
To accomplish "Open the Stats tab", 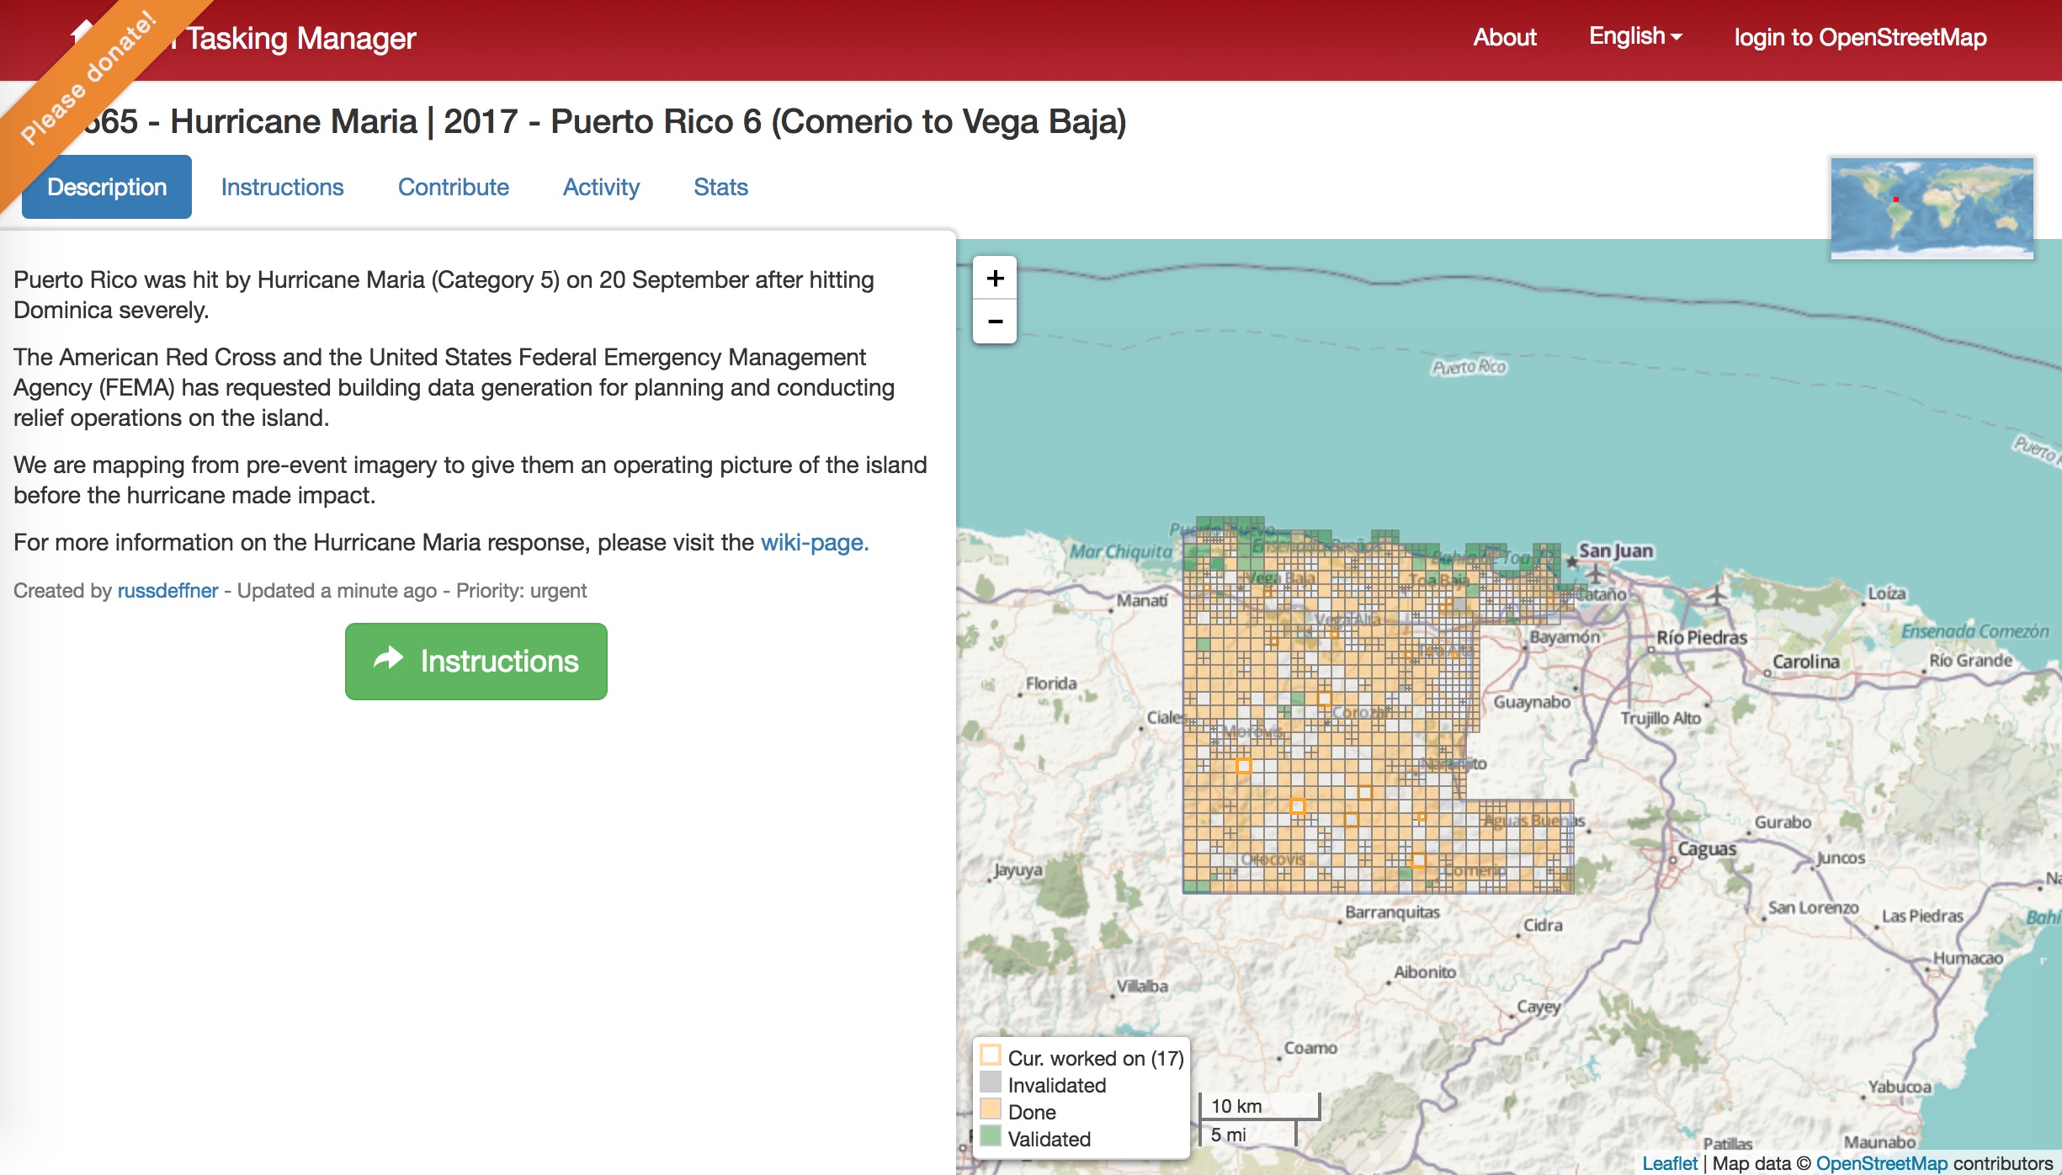I will coord(720,187).
